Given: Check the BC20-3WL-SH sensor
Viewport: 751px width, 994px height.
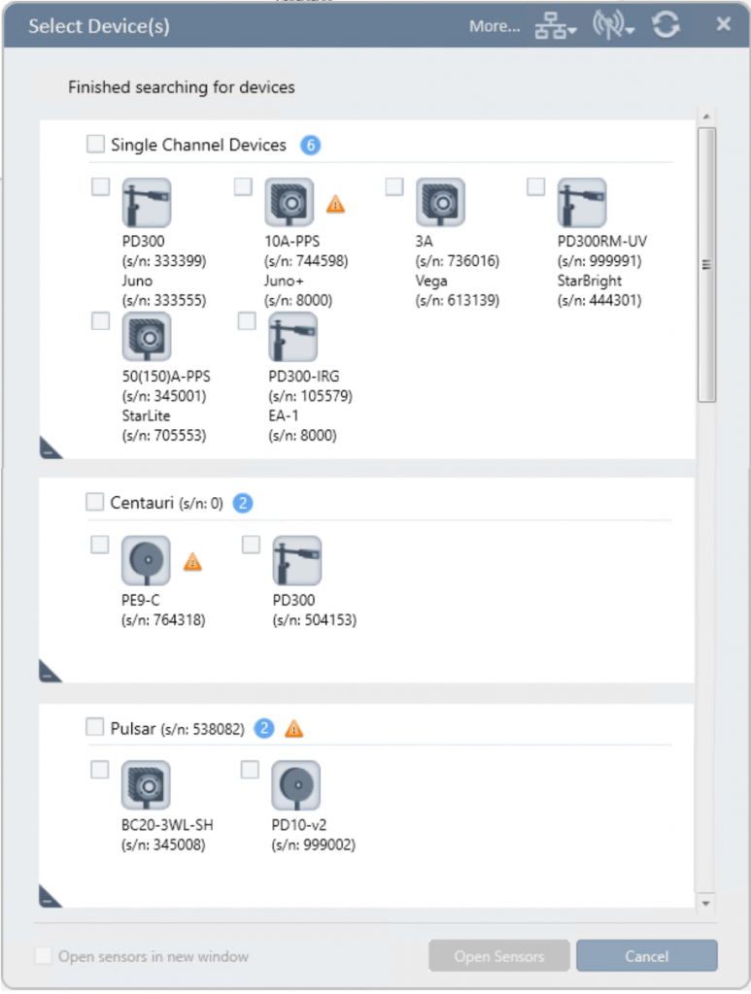Looking at the screenshot, I should (x=100, y=770).
